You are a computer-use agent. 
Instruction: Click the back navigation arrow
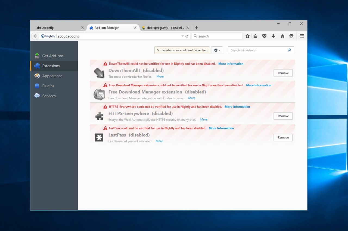(35, 36)
